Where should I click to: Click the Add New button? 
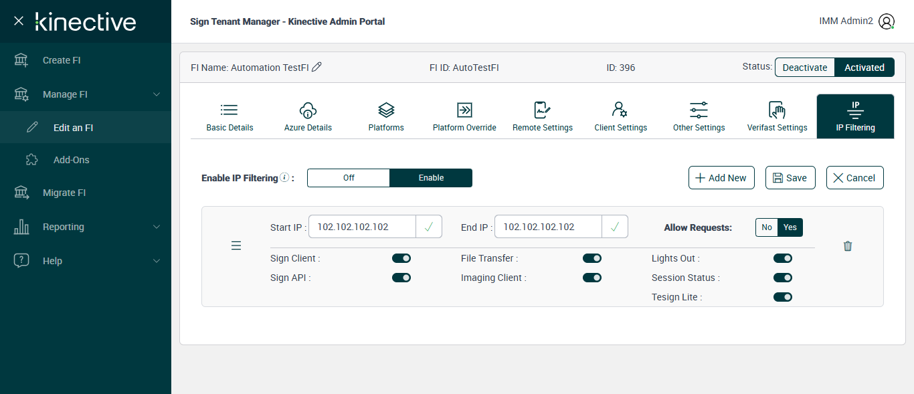tap(721, 178)
